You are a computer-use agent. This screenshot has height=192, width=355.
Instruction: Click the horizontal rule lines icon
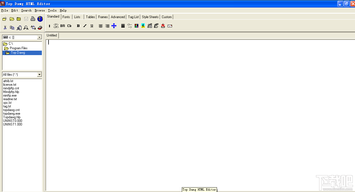tap(123, 26)
